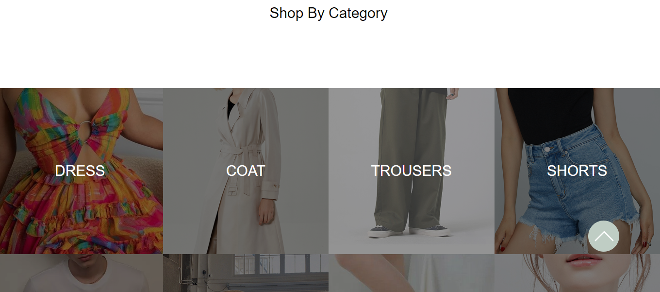Open the DRESS category label
The height and width of the screenshot is (292, 660).
point(80,171)
